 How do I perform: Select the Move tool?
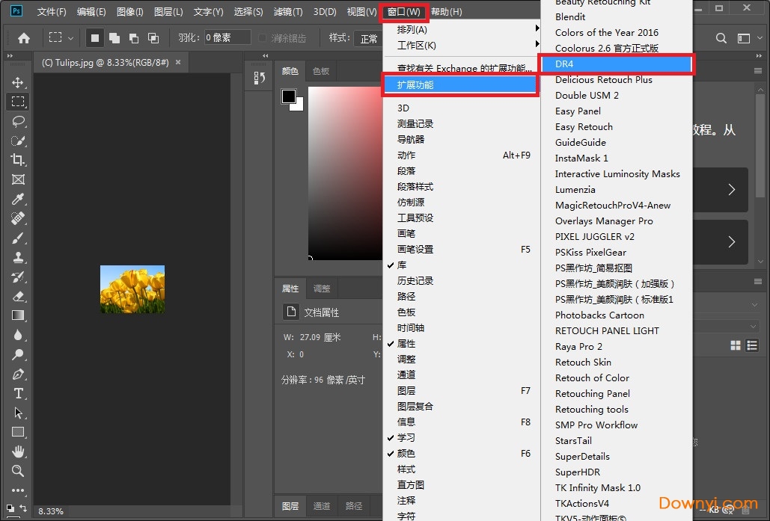(18, 82)
